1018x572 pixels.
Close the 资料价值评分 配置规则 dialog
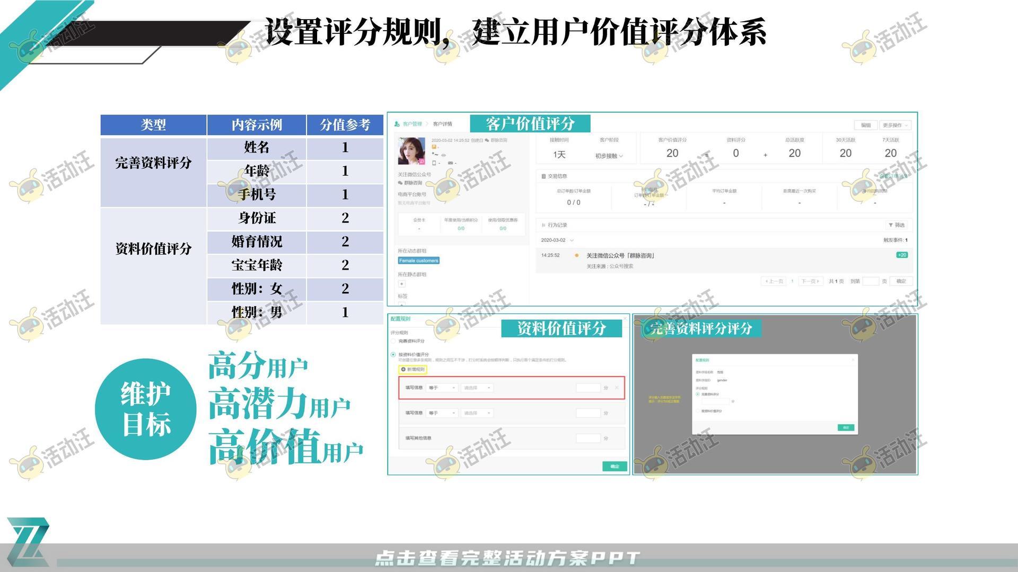[625, 318]
